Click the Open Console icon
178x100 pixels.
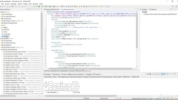(173, 74)
